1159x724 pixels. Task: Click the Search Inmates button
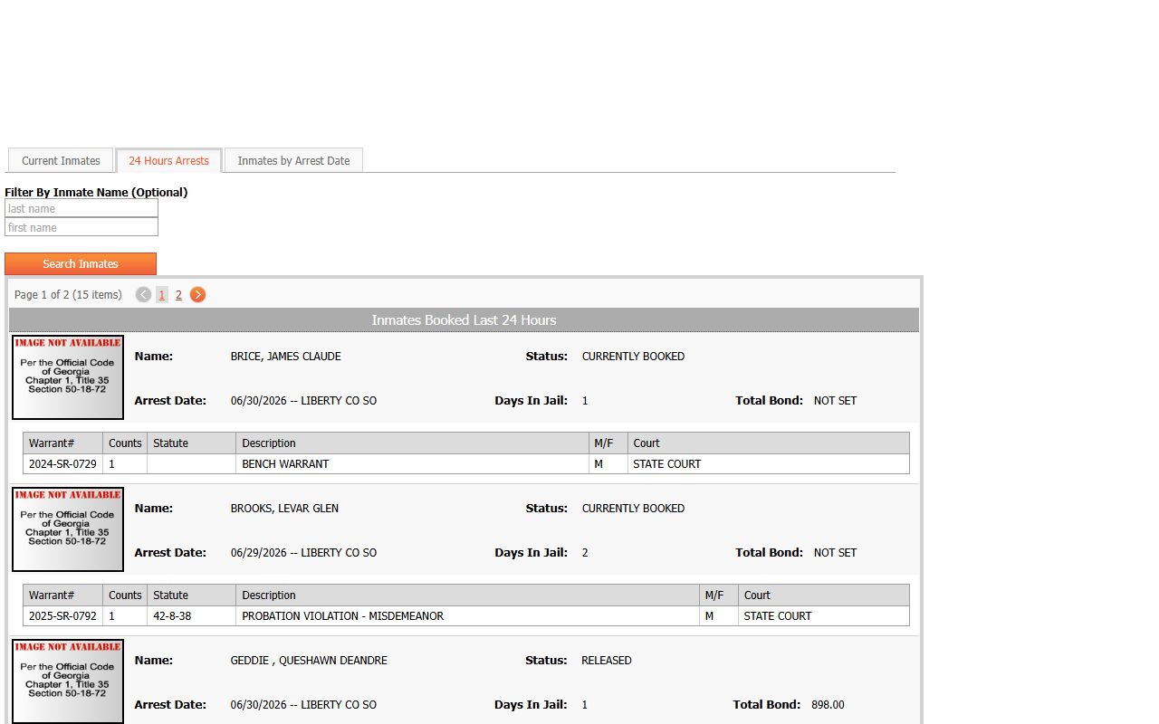click(x=81, y=263)
